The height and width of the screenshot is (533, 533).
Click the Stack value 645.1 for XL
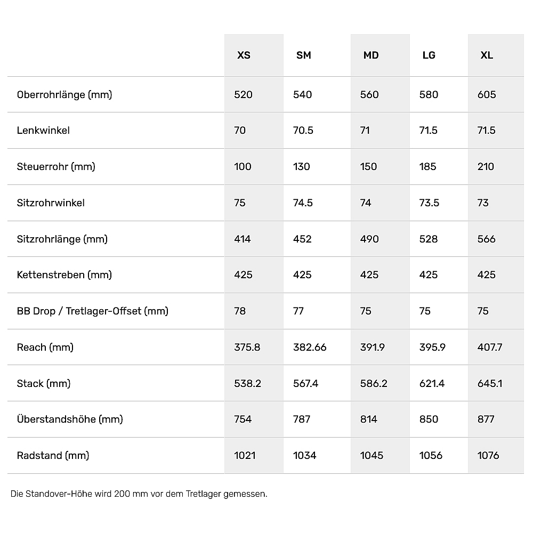490,384
